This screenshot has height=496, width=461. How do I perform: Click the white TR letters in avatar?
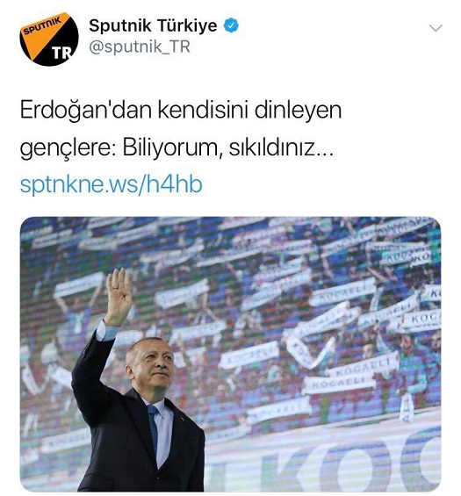coord(62,54)
